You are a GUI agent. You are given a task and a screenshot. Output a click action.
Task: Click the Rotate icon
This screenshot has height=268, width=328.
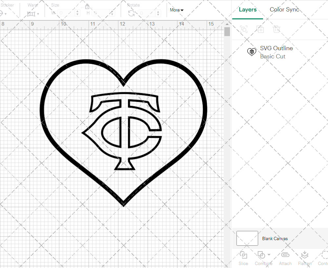coord(132,13)
